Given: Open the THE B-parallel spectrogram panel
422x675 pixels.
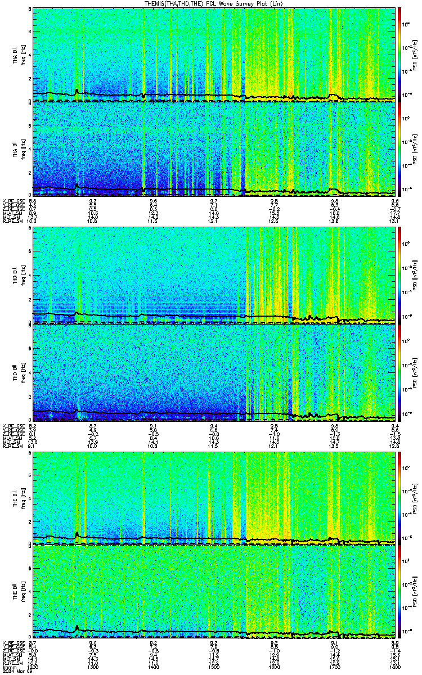Looking at the screenshot, I should click(x=214, y=592).
